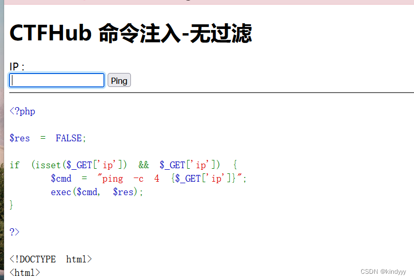Click the "exec($cmd, $res);" code line

click(x=97, y=192)
